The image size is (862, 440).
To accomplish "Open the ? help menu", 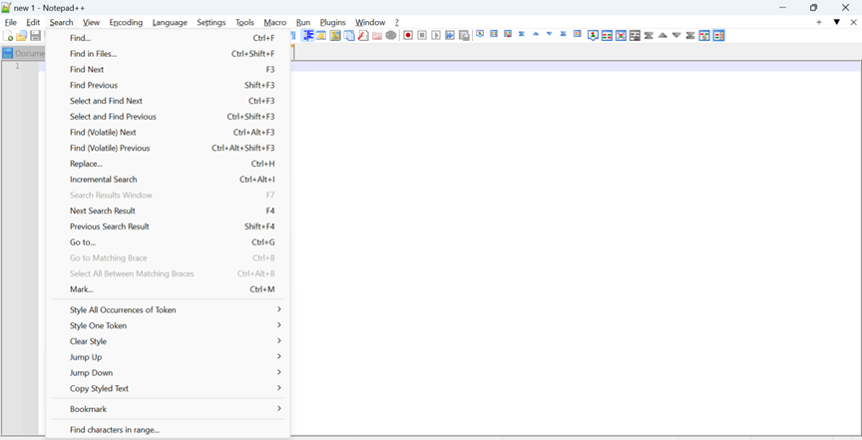I will coord(397,23).
